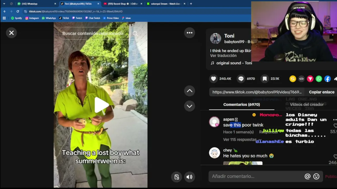
Task: Share the video to WhatsApp
Action: [x=319, y=79]
